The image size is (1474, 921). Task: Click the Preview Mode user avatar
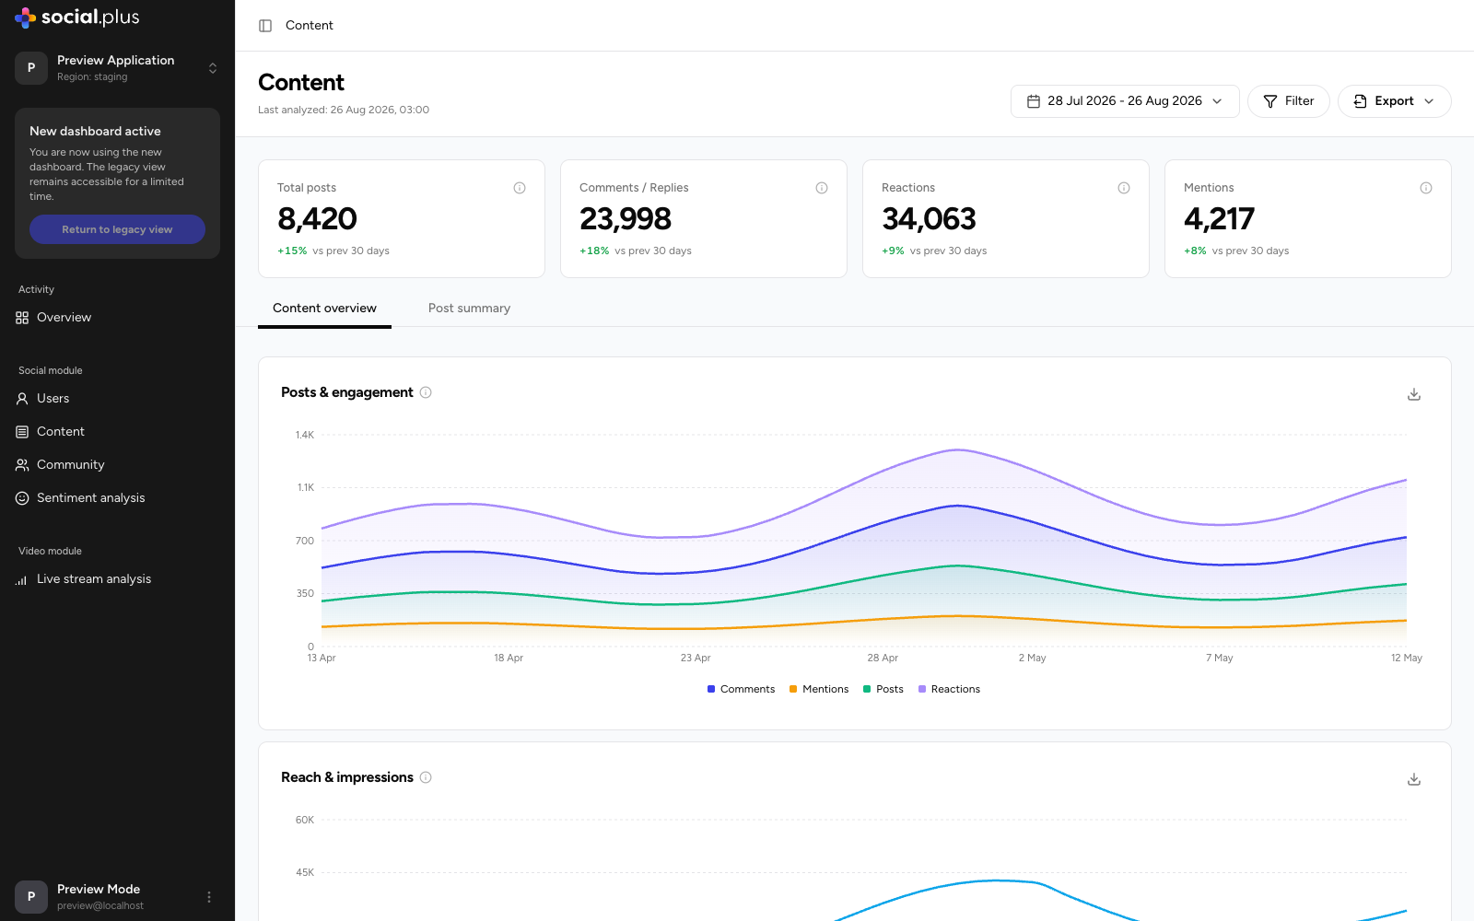[31, 897]
